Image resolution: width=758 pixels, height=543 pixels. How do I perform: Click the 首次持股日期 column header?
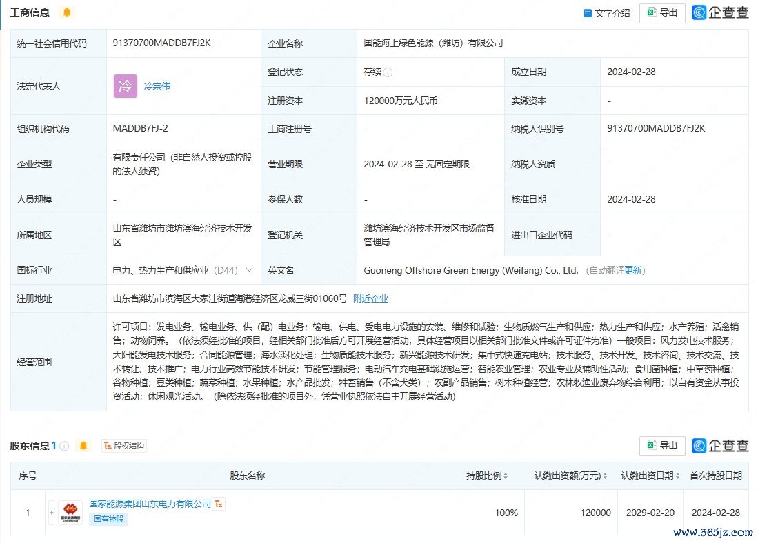[x=715, y=476]
